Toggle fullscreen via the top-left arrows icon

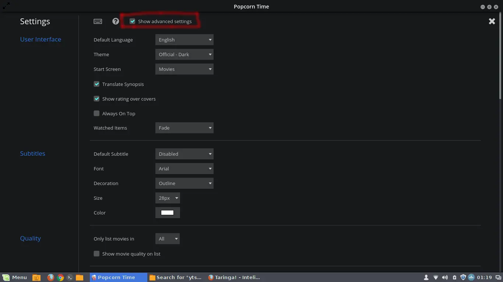[x=6, y=6]
